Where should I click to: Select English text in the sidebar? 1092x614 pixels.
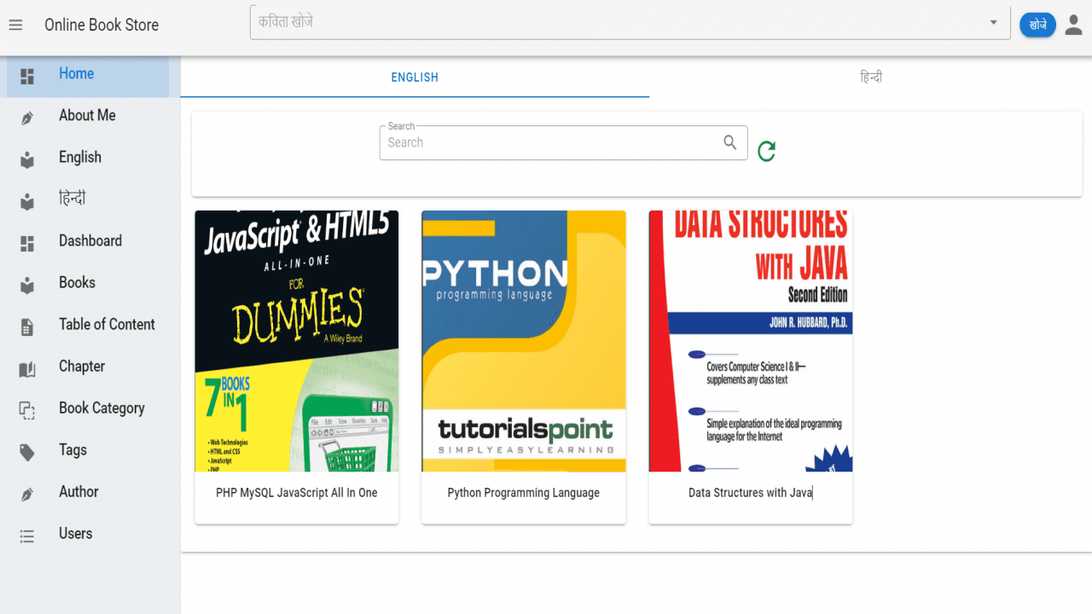(x=80, y=158)
